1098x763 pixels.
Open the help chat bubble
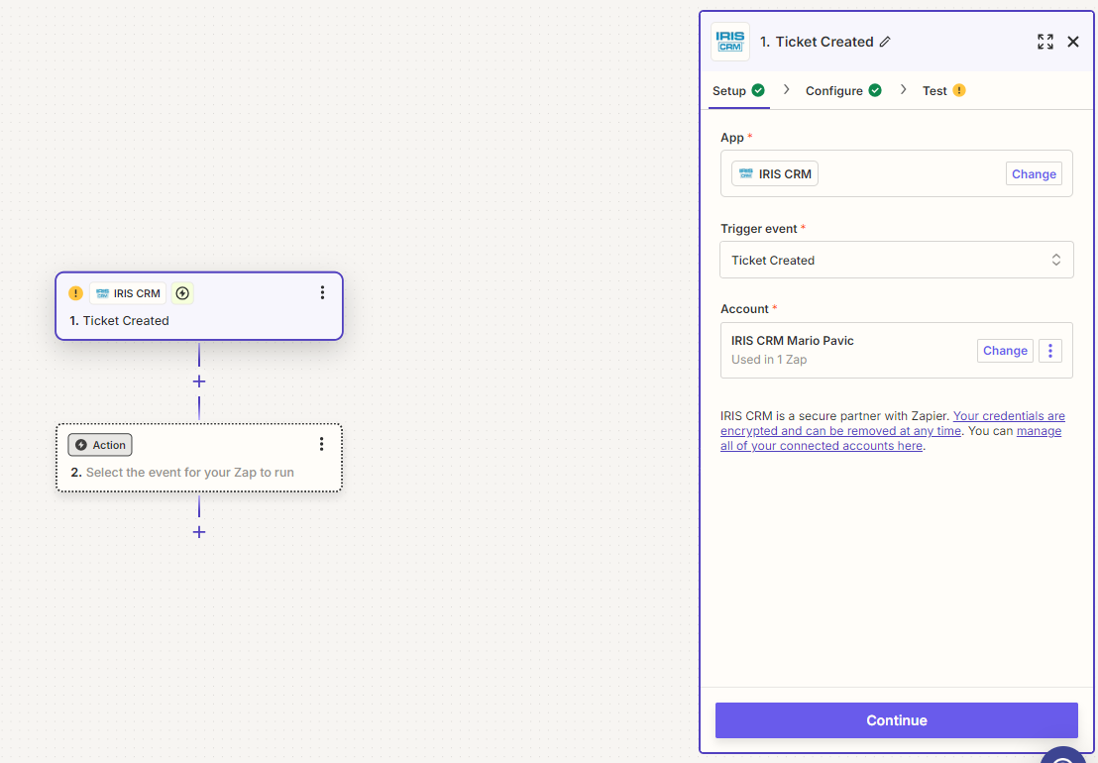(x=1064, y=755)
